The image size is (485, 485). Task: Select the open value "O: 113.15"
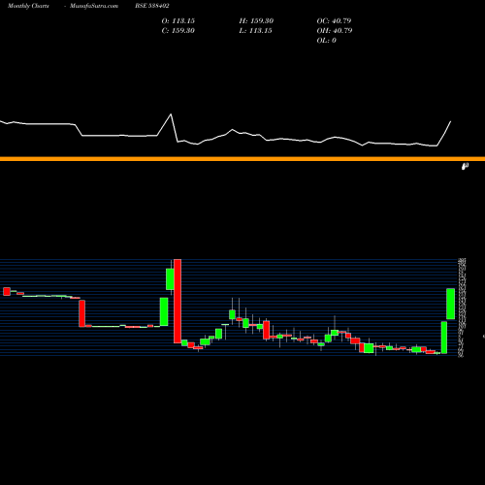178,21
